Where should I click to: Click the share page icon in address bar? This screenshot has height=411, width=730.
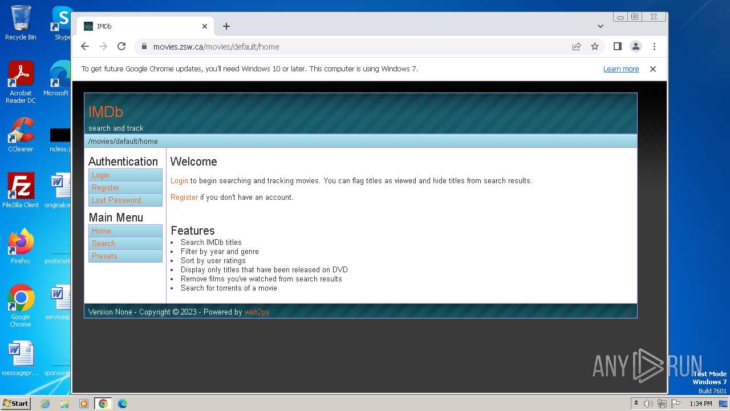click(x=577, y=47)
